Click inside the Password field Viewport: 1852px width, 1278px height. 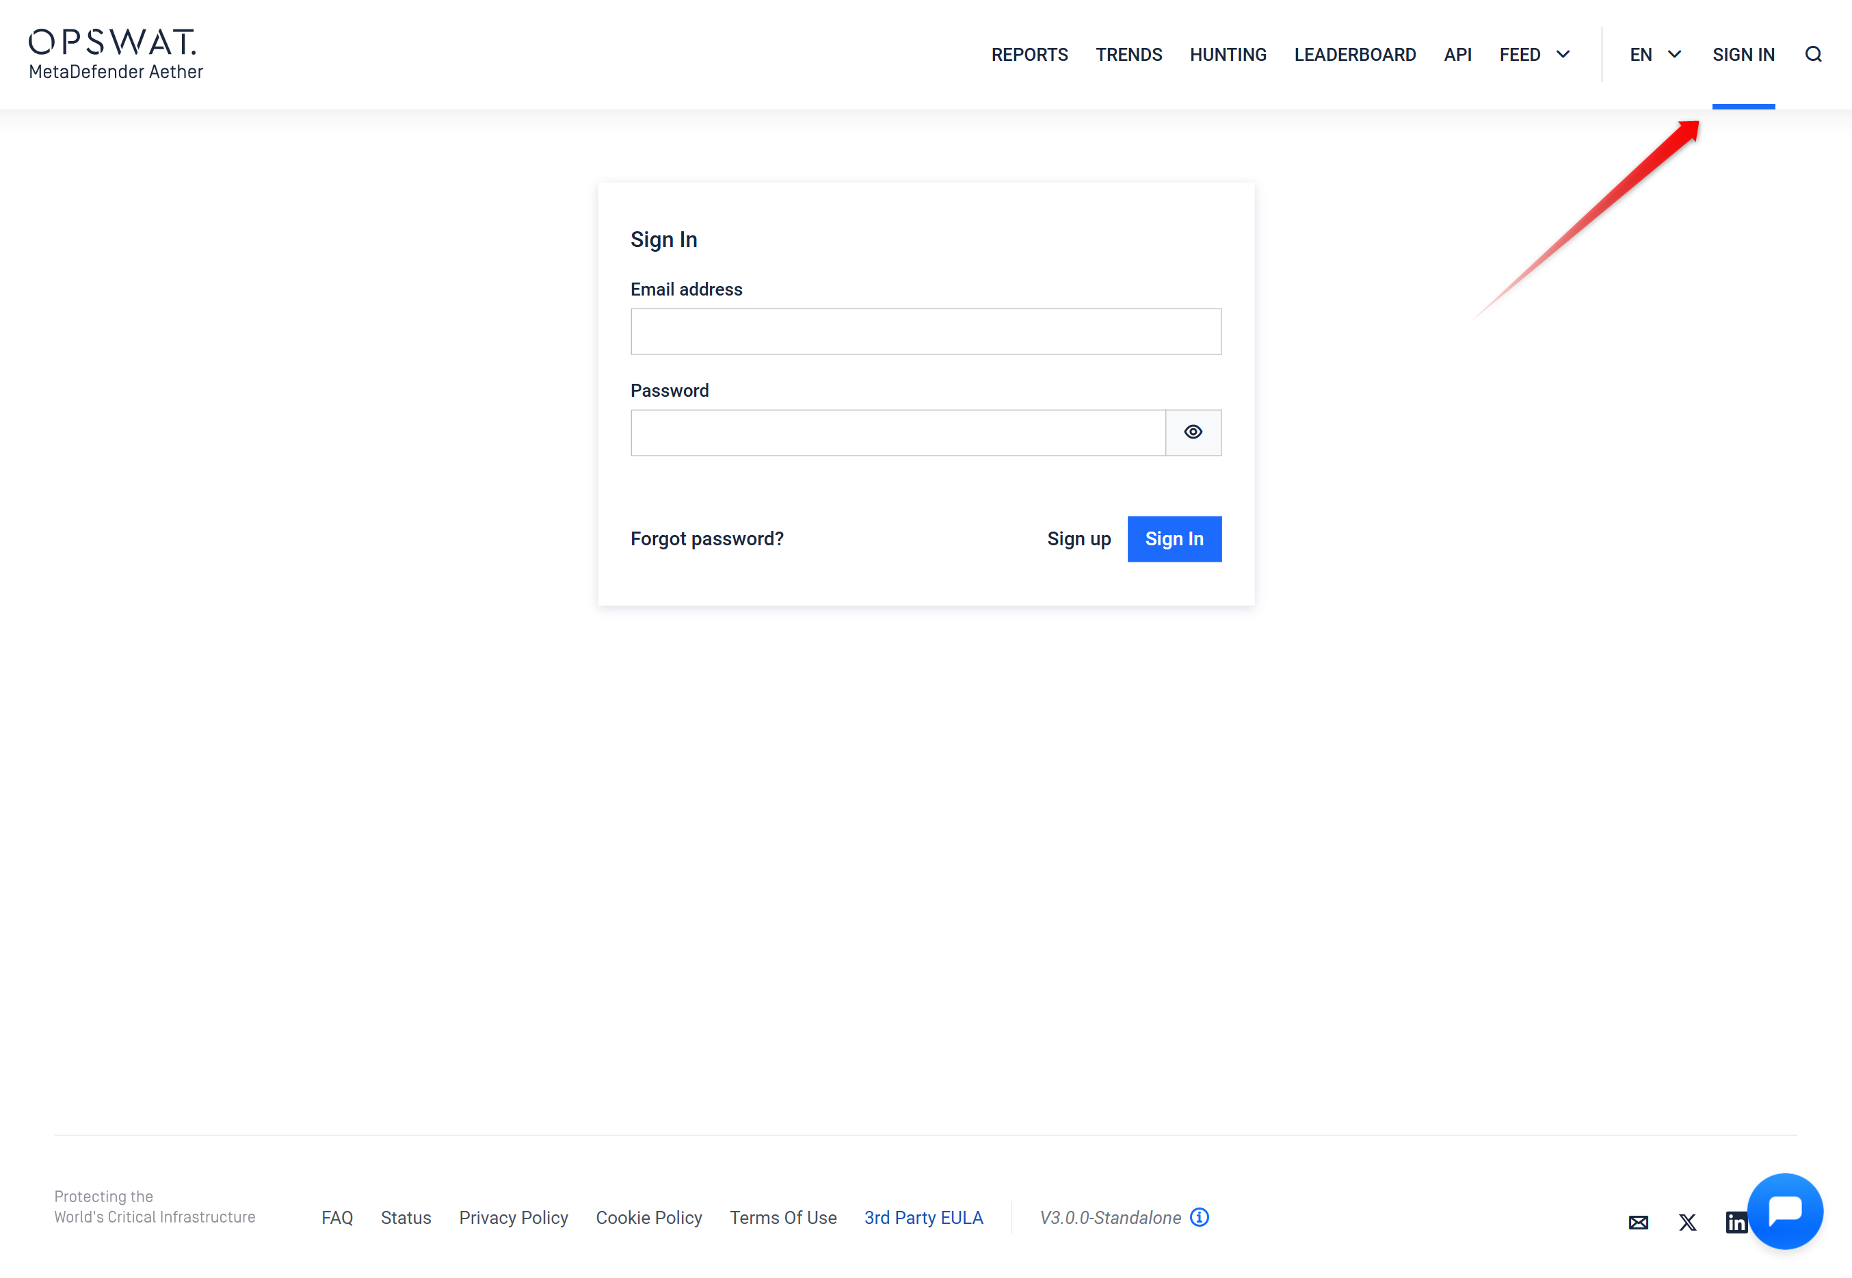coord(897,432)
